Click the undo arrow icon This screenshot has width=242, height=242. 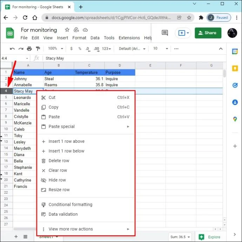click(12, 49)
